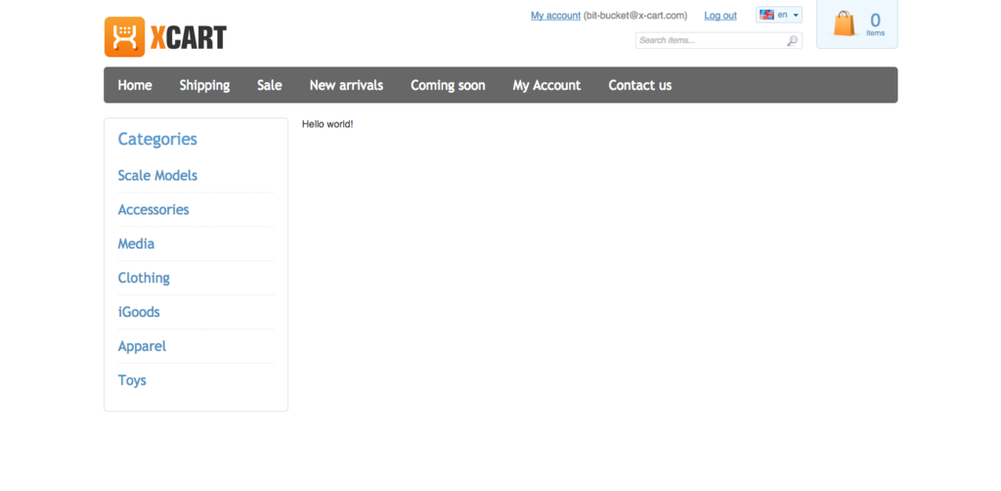Open the Scale Models category
Image resolution: width=1001 pixels, height=491 pixels.
coord(157,176)
